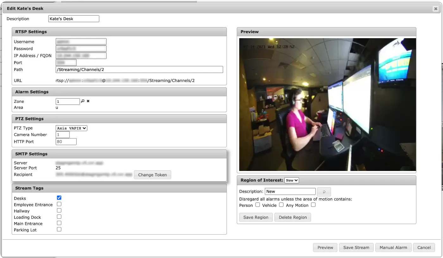The image size is (443, 258).
Task: Uncheck the Desks stream tag
Action: tap(59, 198)
